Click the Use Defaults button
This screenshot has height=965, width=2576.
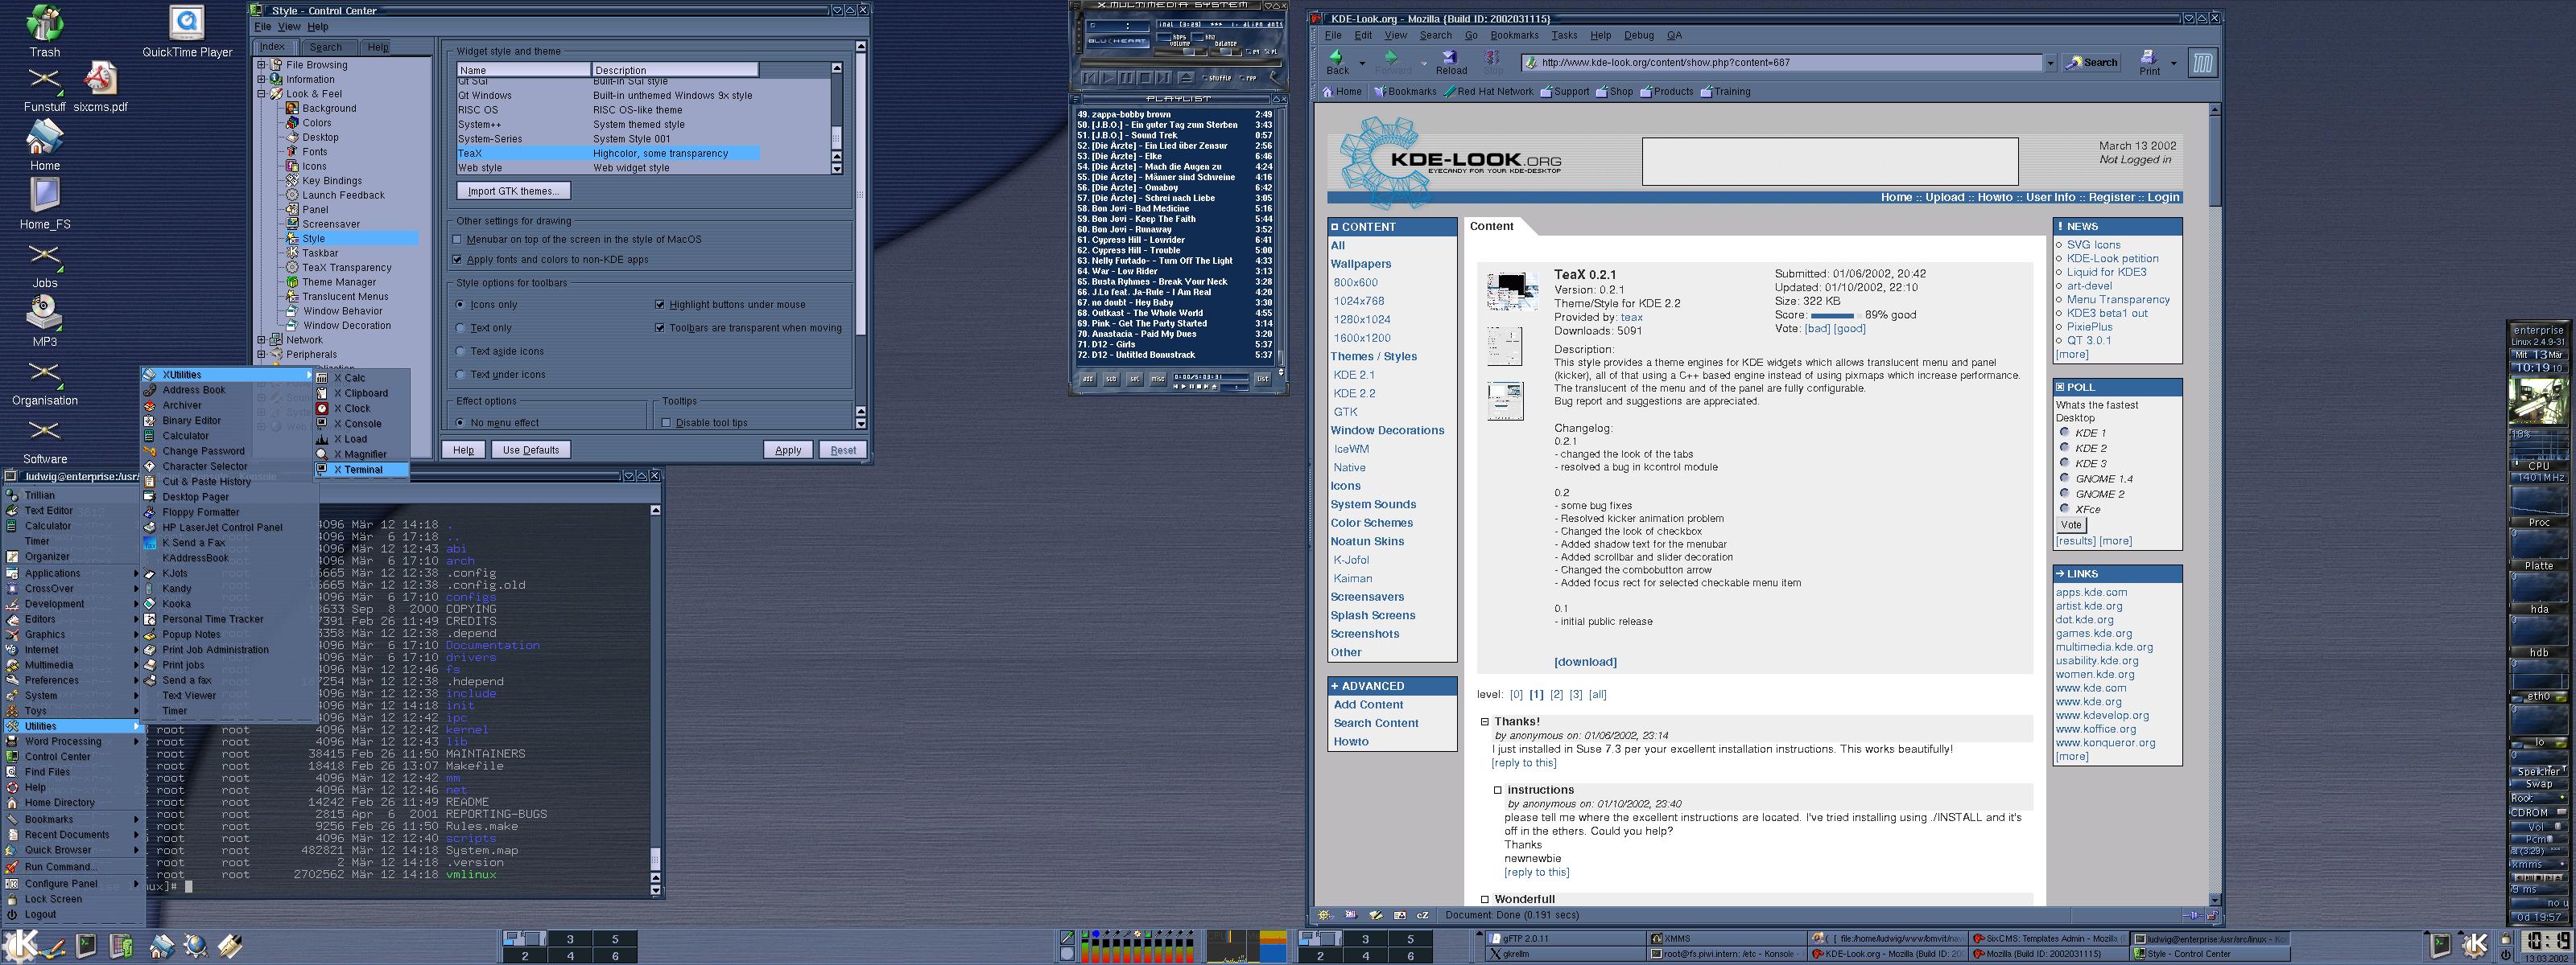click(530, 450)
